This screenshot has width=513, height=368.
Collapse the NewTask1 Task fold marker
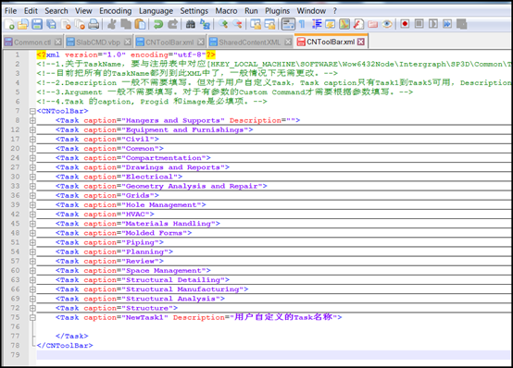32,317
